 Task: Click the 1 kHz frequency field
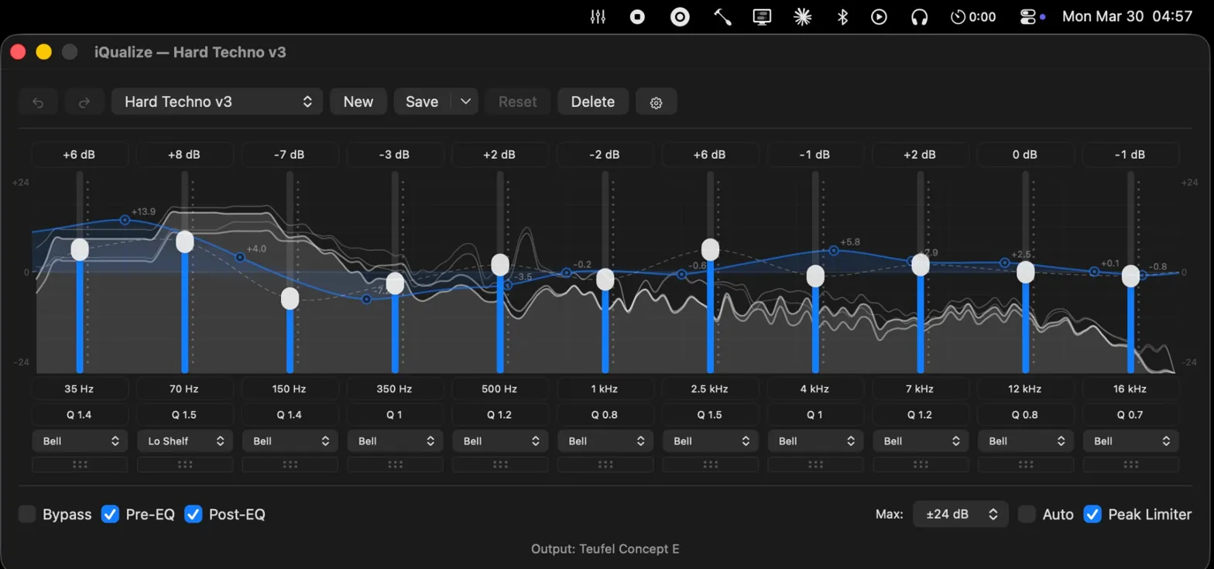pos(605,389)
